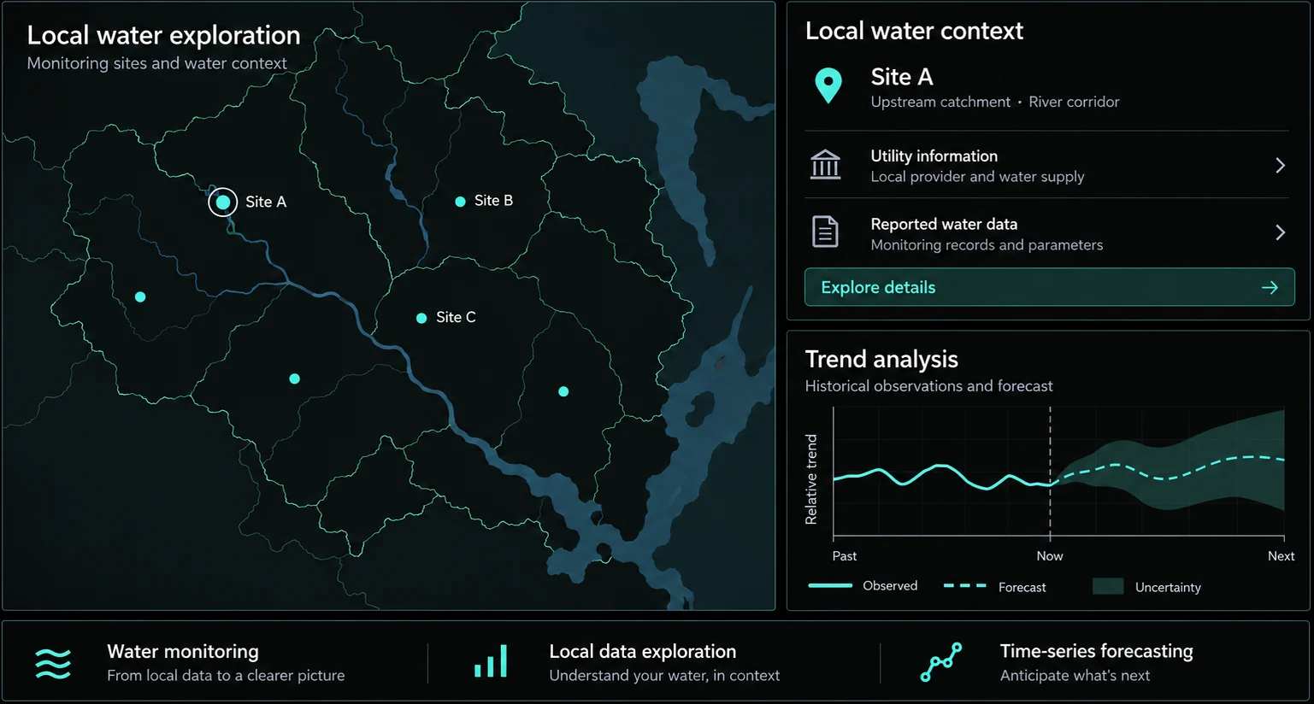Select the Water monitoring tab

(x=215, y=662)
